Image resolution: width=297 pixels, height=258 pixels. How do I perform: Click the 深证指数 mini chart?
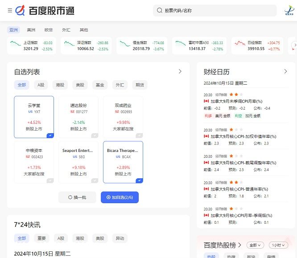69,43
